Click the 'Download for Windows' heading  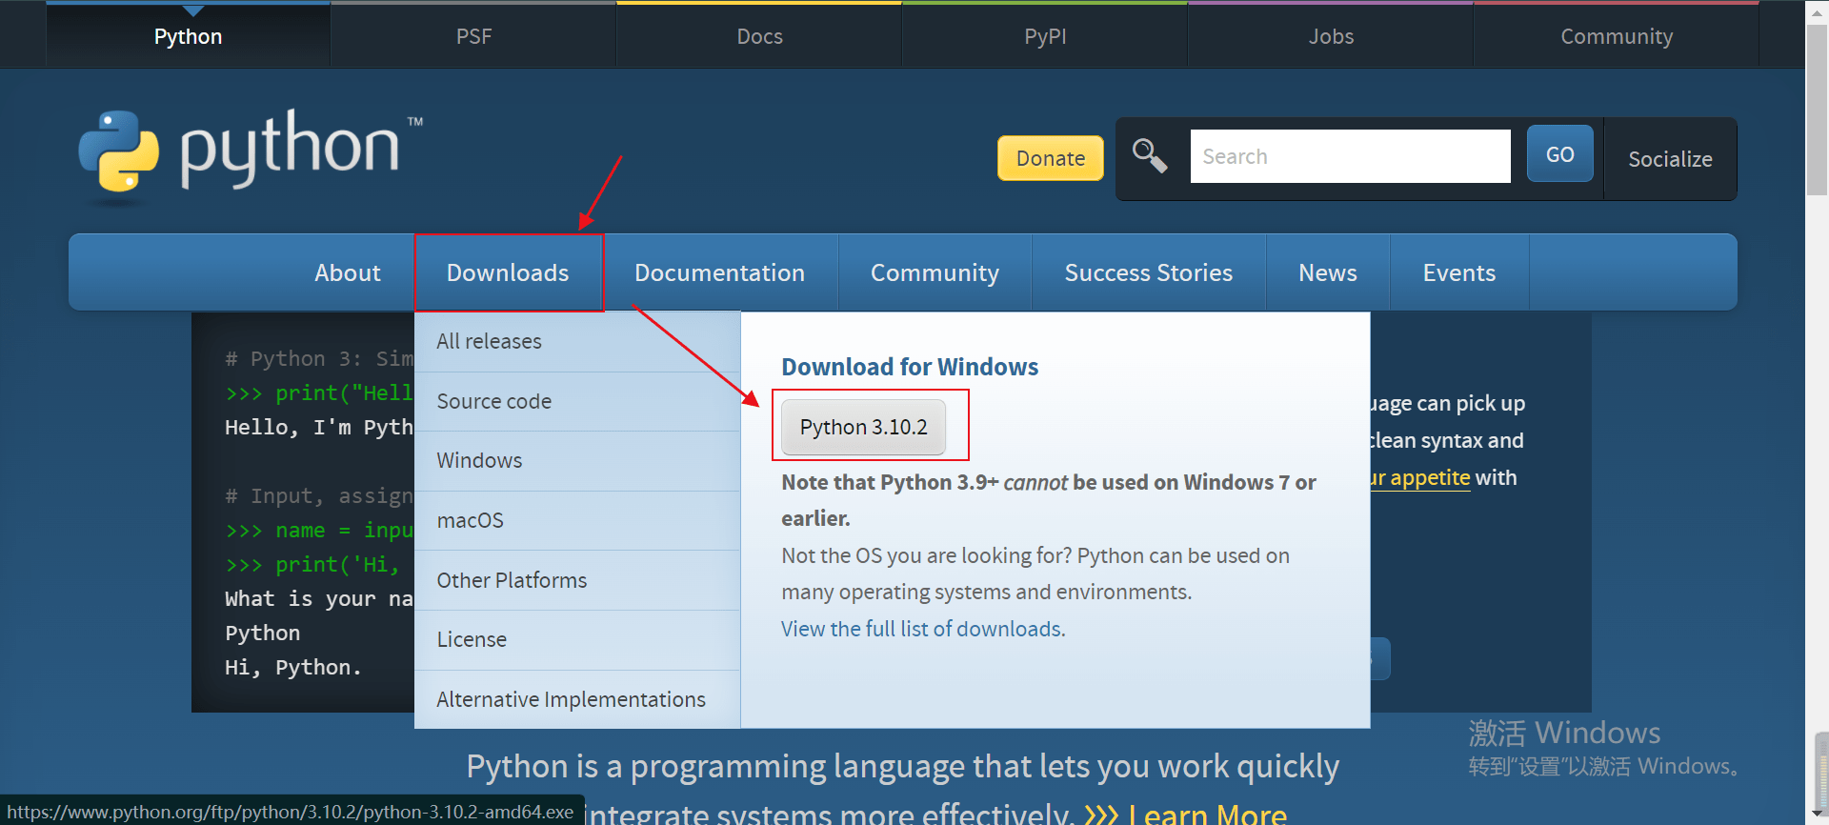[x=910, y=367]
